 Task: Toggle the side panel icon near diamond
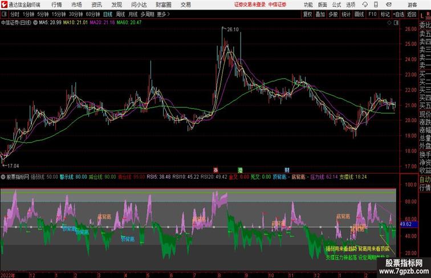pos(396,23)
